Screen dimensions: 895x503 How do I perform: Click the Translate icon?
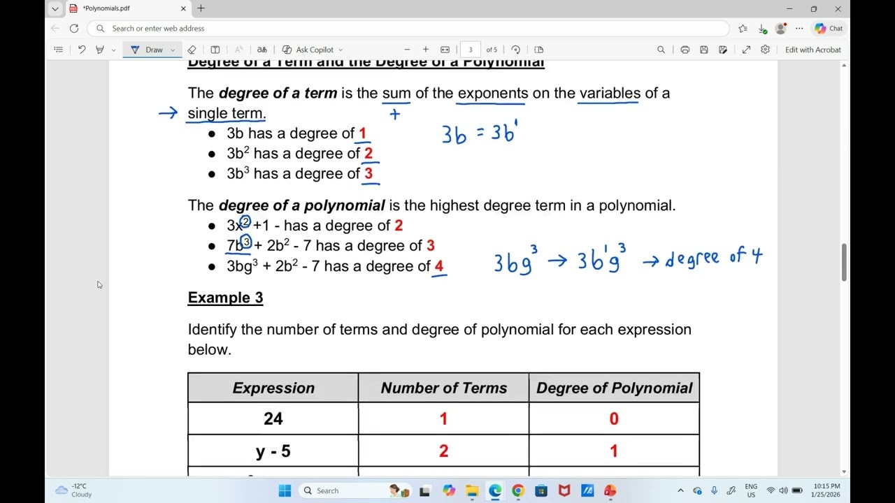pos(262,50)
